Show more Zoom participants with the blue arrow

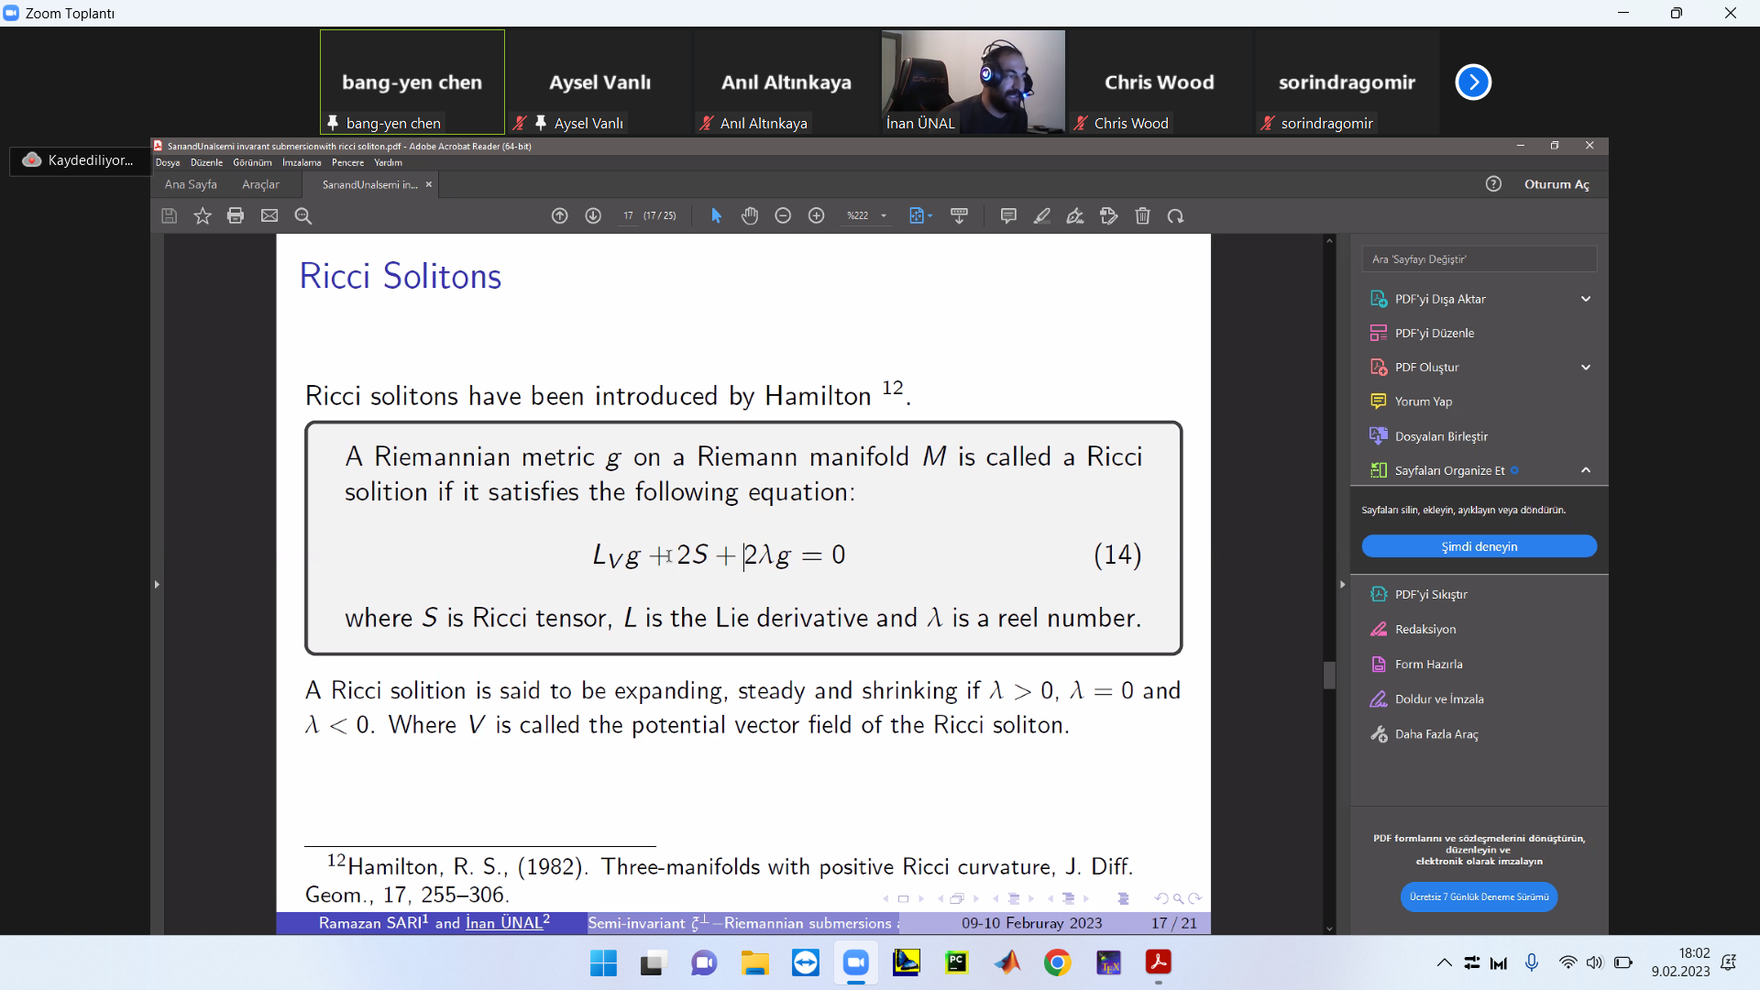1473,82
